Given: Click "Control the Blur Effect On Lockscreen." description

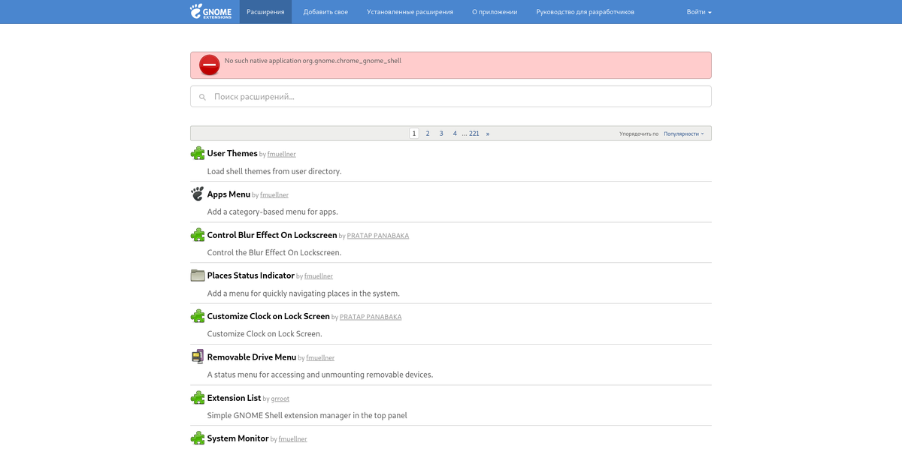Looking at the screenshot, I should pyautogui.click(x=274, y=252).
